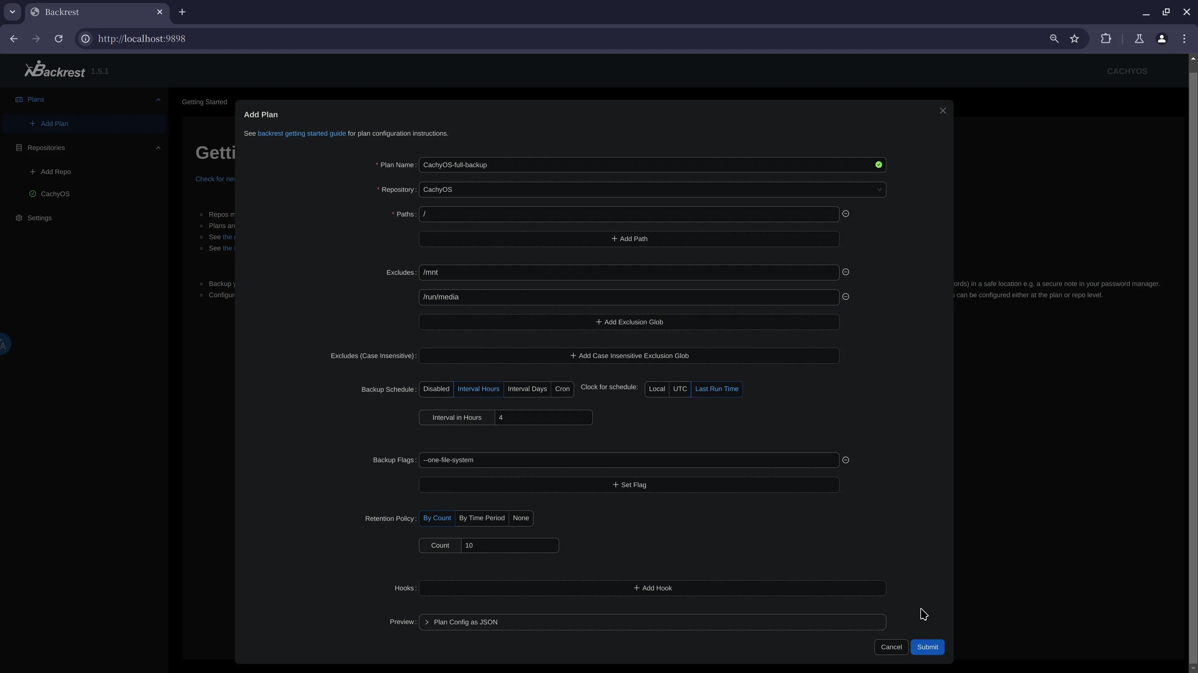Screen dimensions: 1198x673
Task: Collapse the Repositories sidebar section
Action: tap(158, 148)
